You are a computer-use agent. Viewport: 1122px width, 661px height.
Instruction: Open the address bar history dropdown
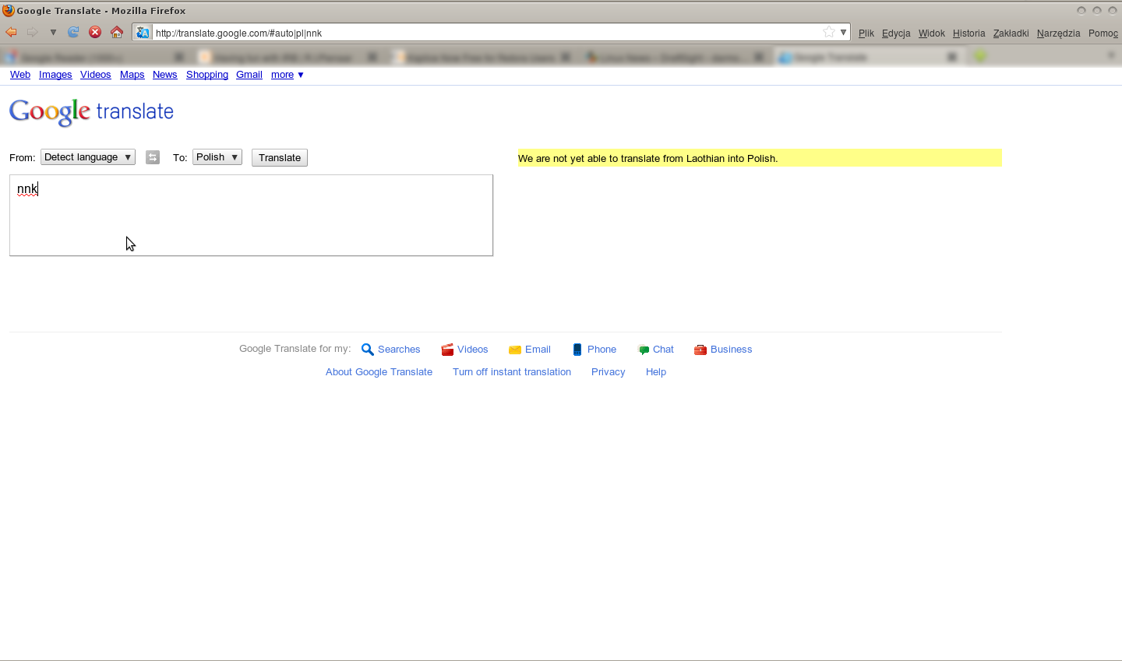tap(843, 32)
